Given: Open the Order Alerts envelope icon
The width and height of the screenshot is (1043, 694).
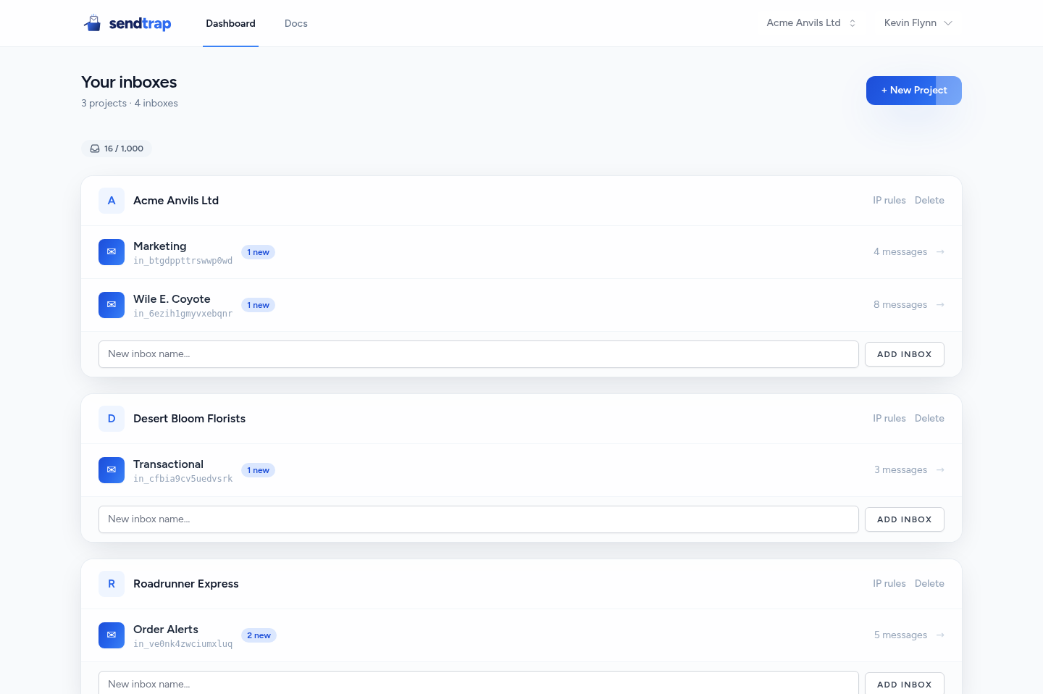Looking at the screenshot, I should (112, 635).
